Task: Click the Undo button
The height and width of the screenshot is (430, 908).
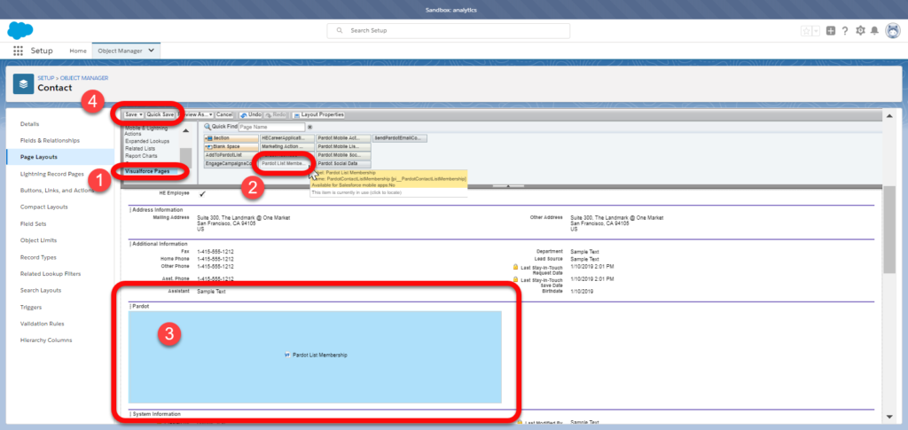Action: (249, 114)
